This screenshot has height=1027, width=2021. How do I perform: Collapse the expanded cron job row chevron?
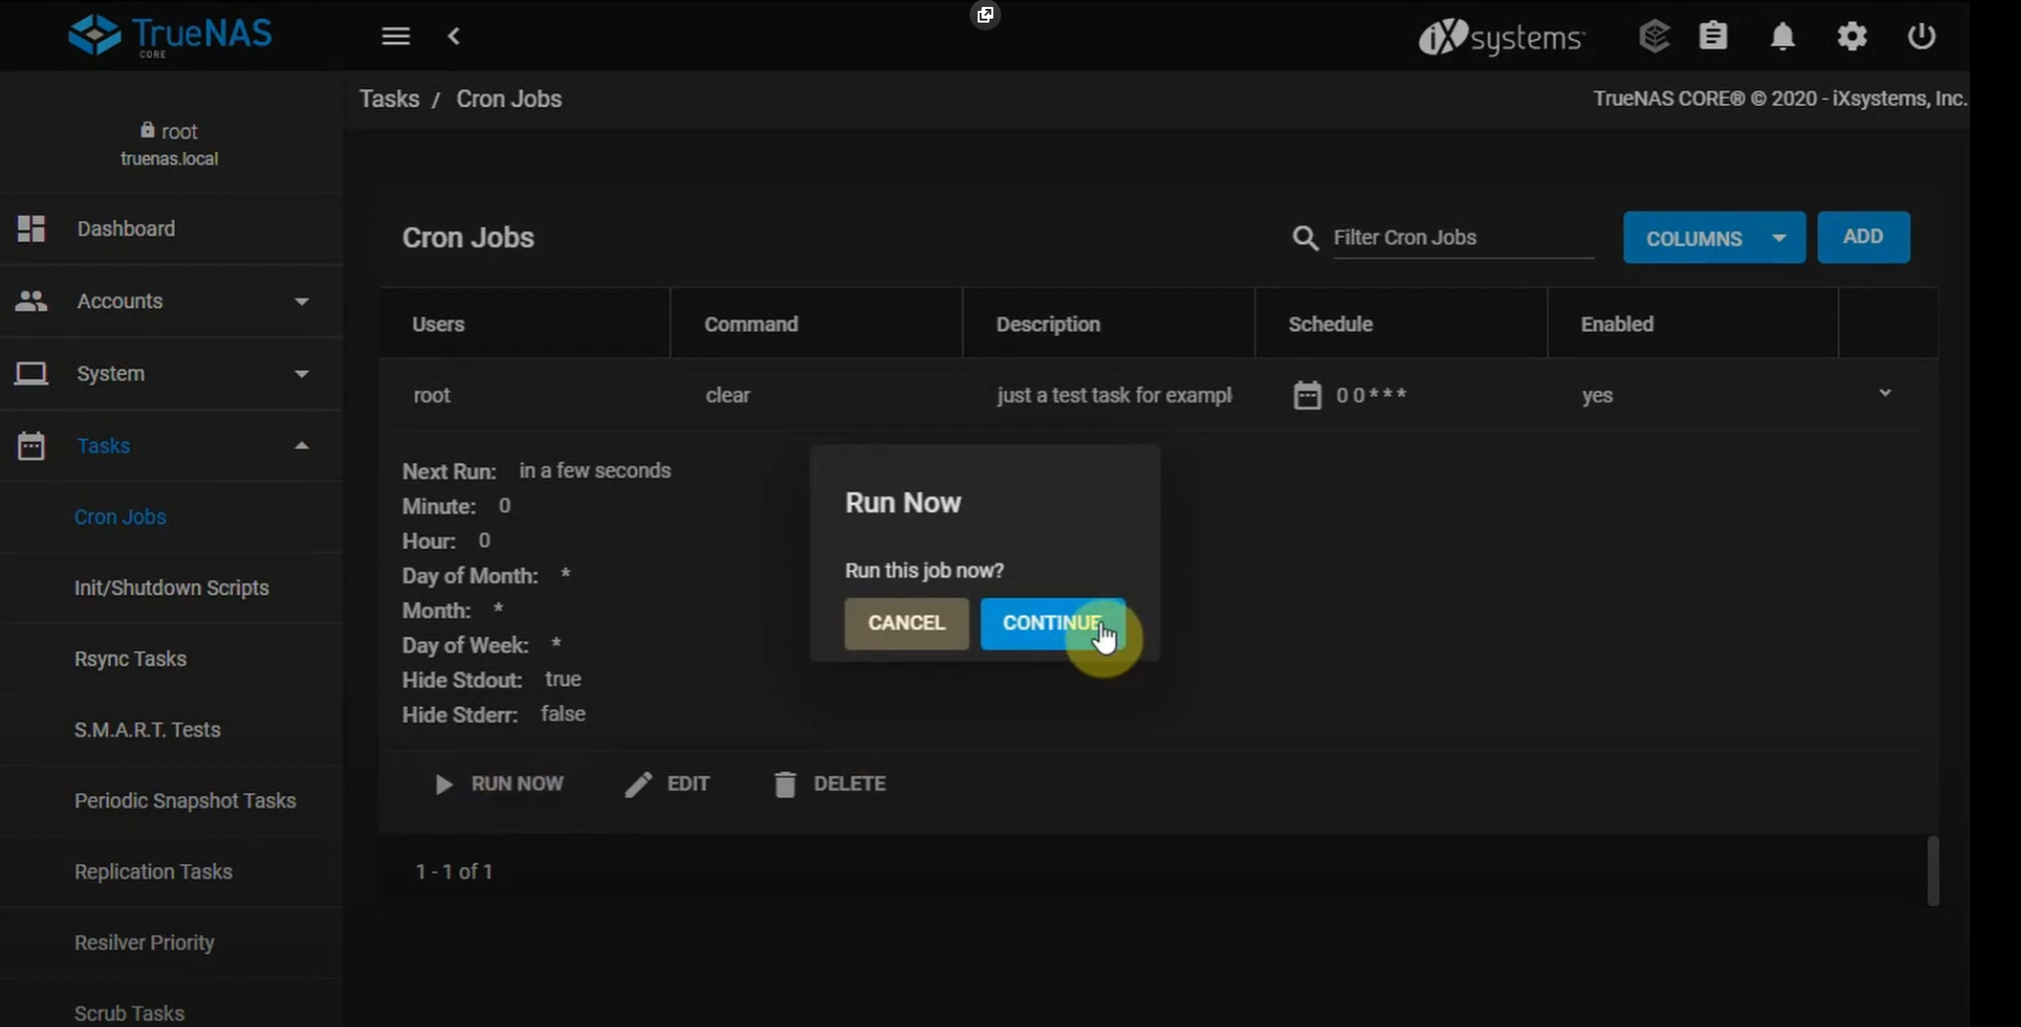pos(1885,392)
